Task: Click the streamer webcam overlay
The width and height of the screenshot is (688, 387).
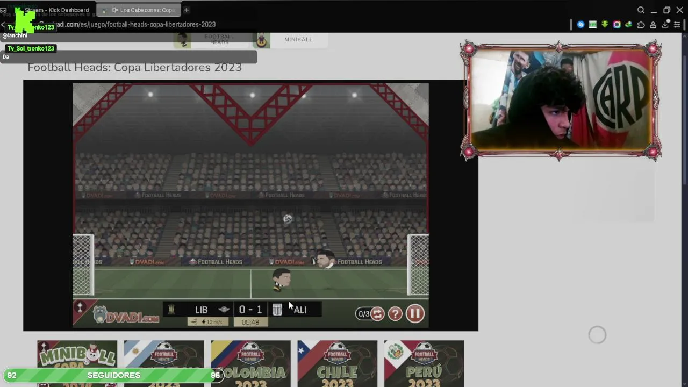Action: pyautogui.click(x=560, y=100)
